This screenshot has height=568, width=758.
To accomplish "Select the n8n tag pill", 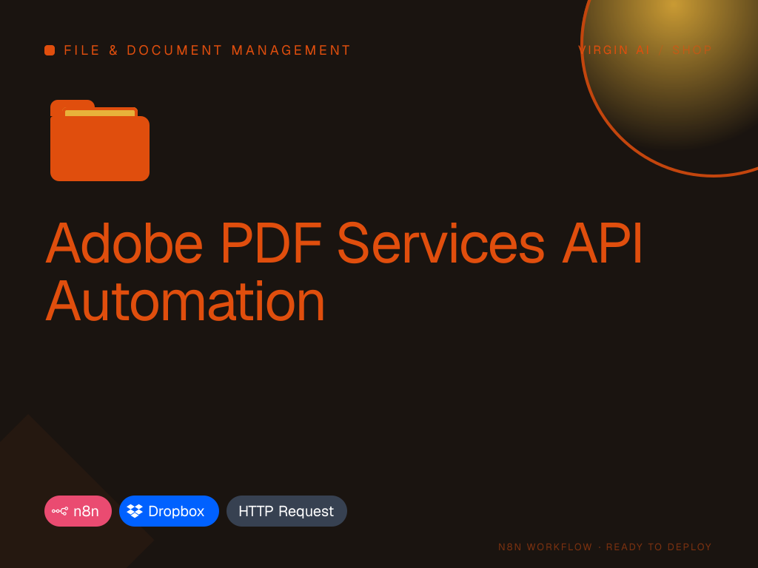I will pos(78,511).
